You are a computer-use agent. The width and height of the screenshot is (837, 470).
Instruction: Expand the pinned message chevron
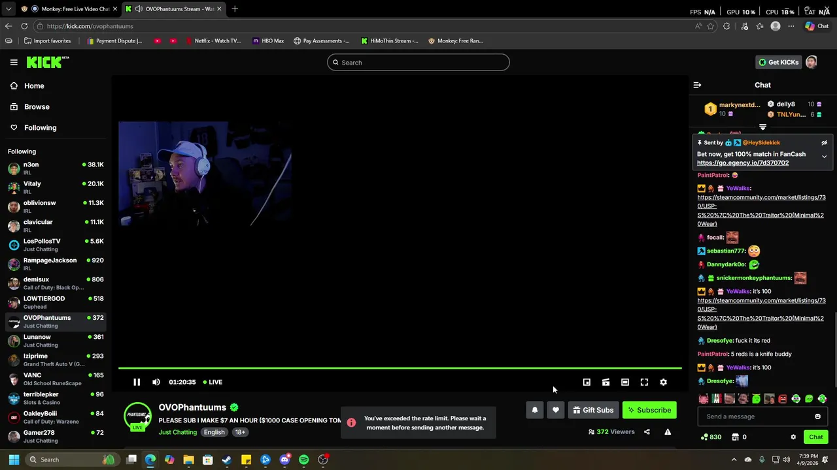coord(824,157)
